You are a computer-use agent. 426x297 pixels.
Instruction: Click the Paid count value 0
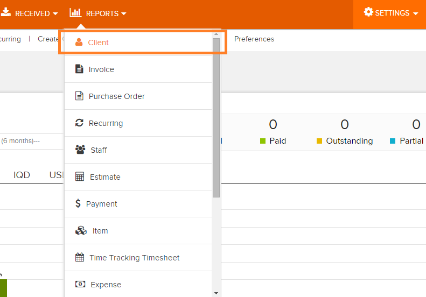[273, 125]
